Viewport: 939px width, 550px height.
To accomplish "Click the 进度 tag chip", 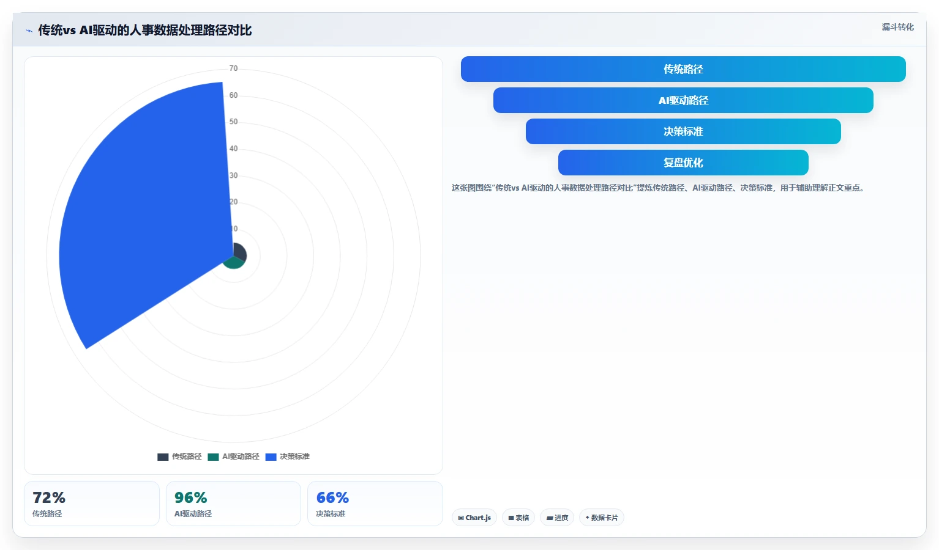I will (557, 518).
